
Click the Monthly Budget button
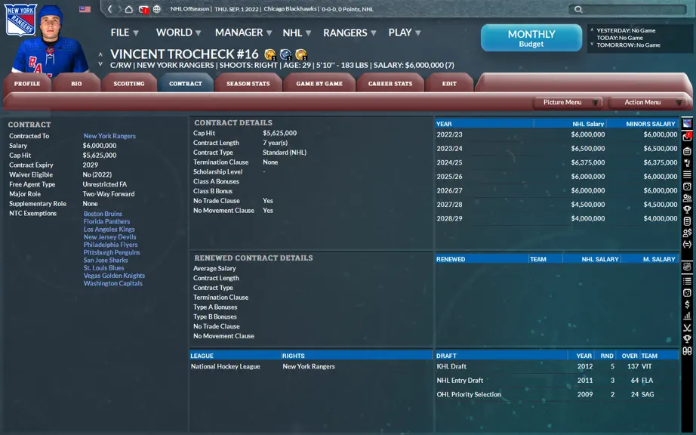(531, 38)
